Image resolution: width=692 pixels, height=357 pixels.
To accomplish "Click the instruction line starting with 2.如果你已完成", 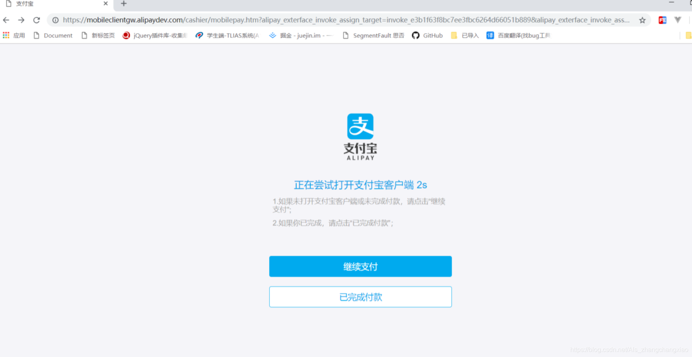I will pyautogui.click(x=333, y=223).
